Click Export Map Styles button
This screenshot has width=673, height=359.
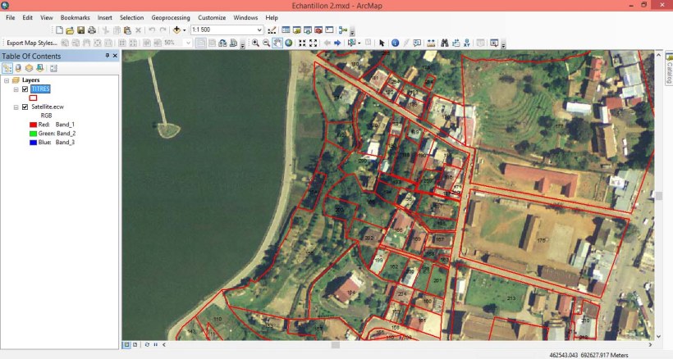[x=32, y=43]
